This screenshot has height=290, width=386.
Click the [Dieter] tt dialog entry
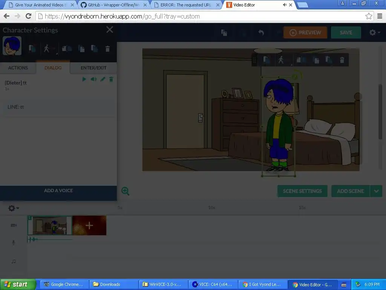(16, 83)
